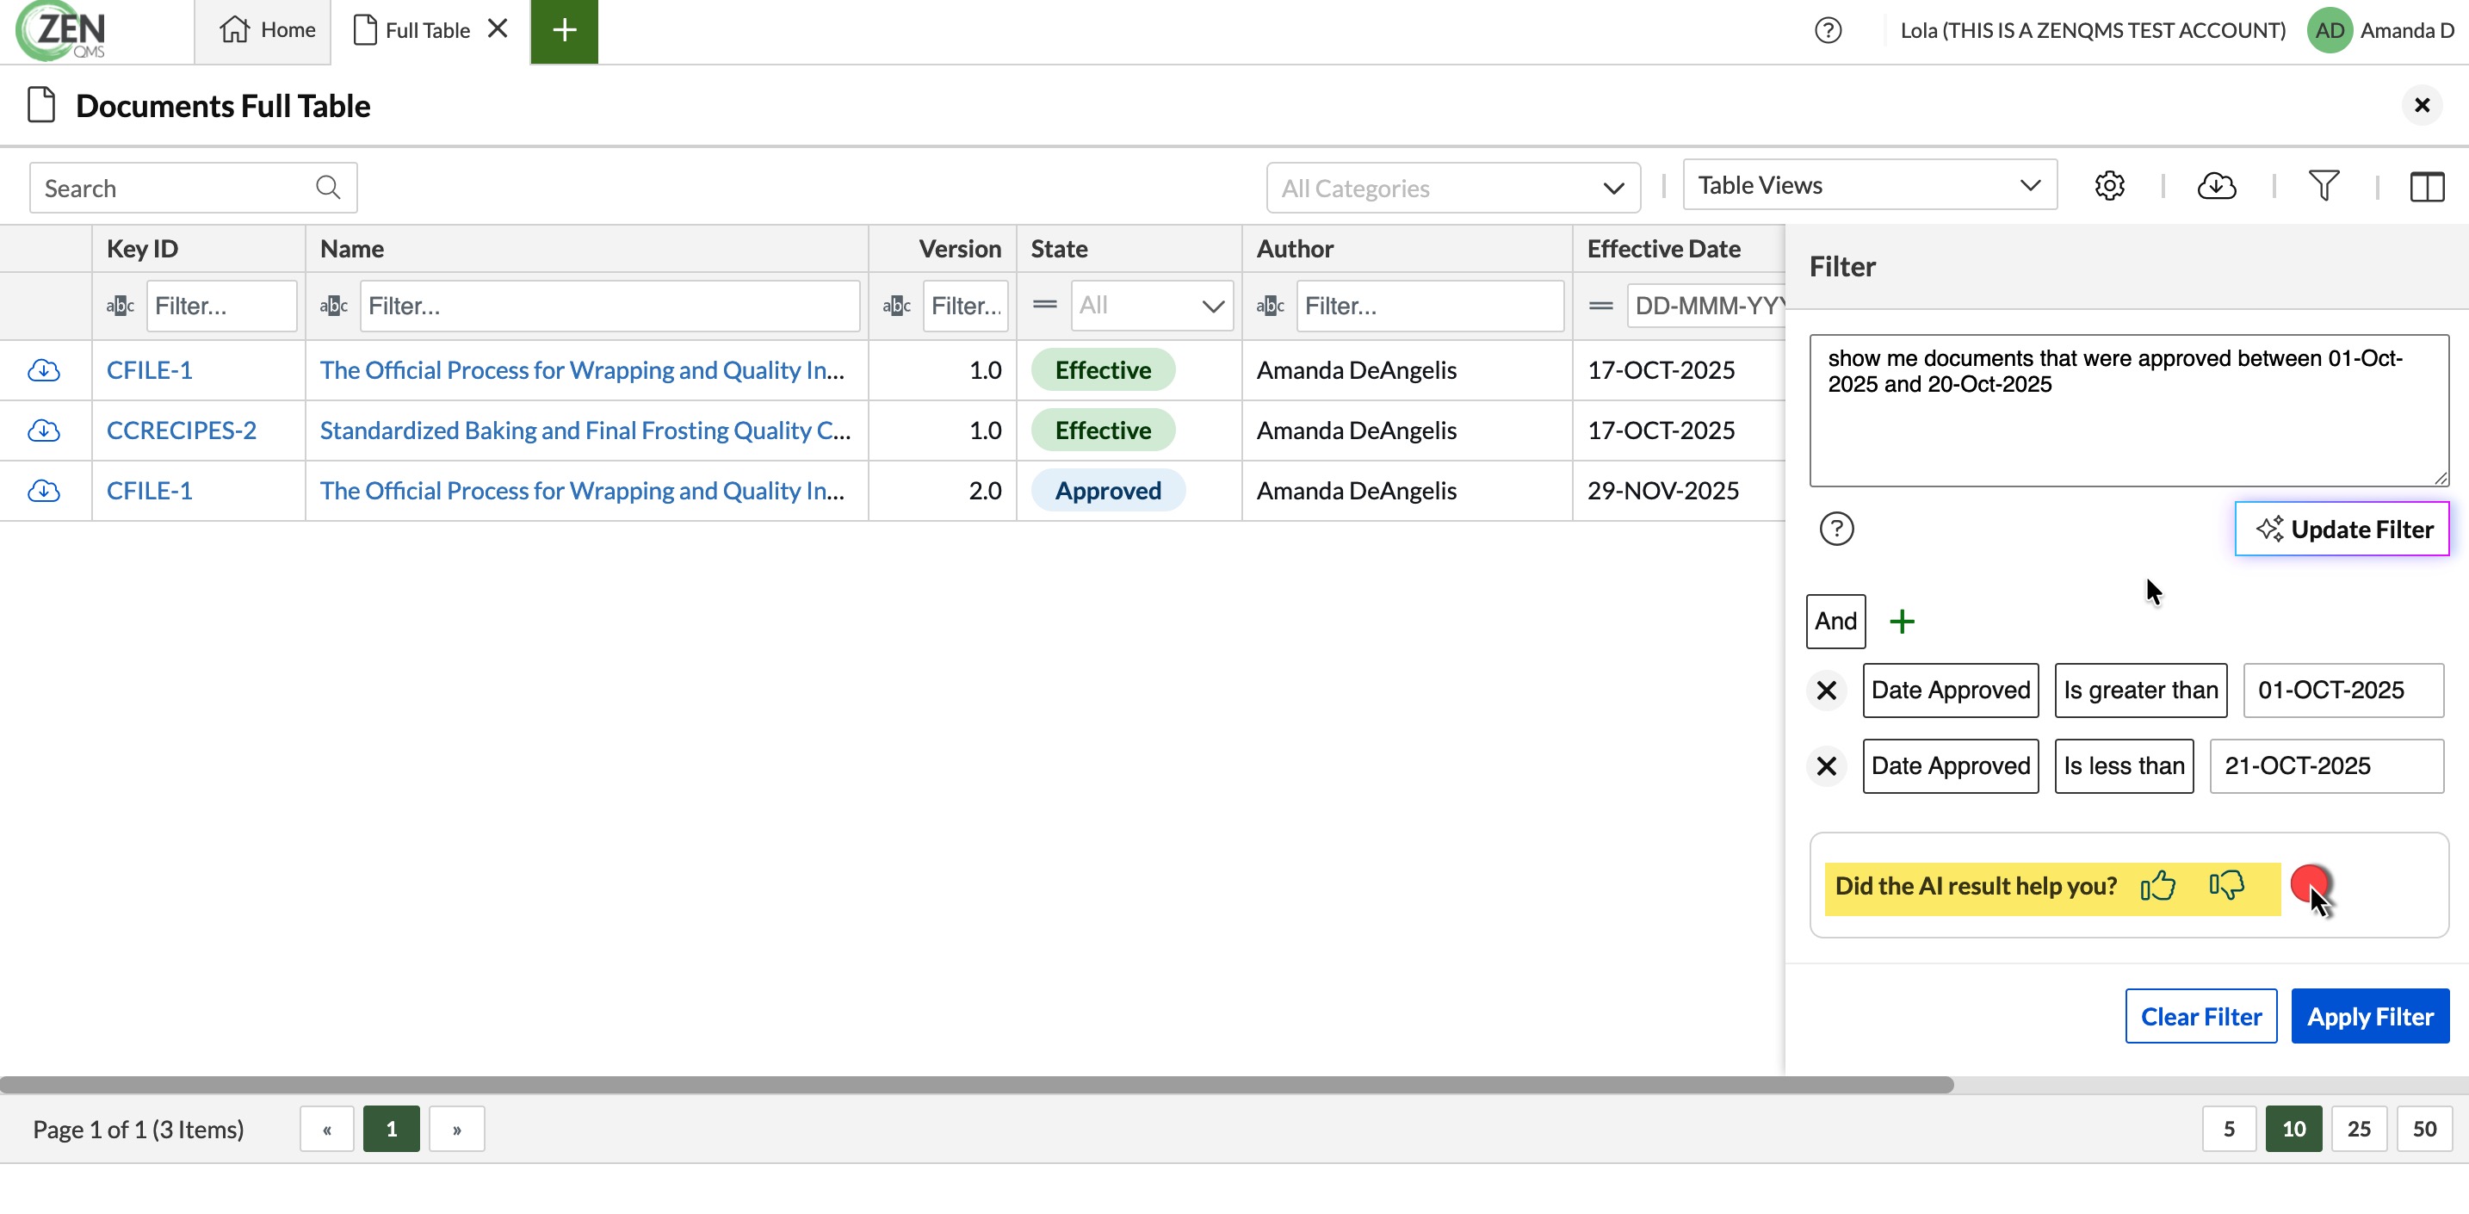Select page 1 button
This screenshot has width=2469, height=1214.
click(391, 1130)
